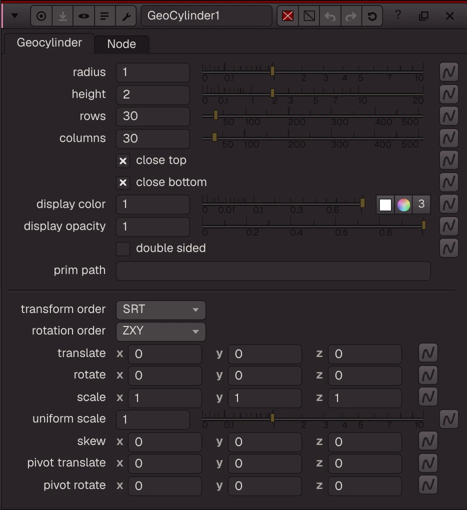467x510 pixels.
Task: Click the columns slider handle
Action: point(214,137)
